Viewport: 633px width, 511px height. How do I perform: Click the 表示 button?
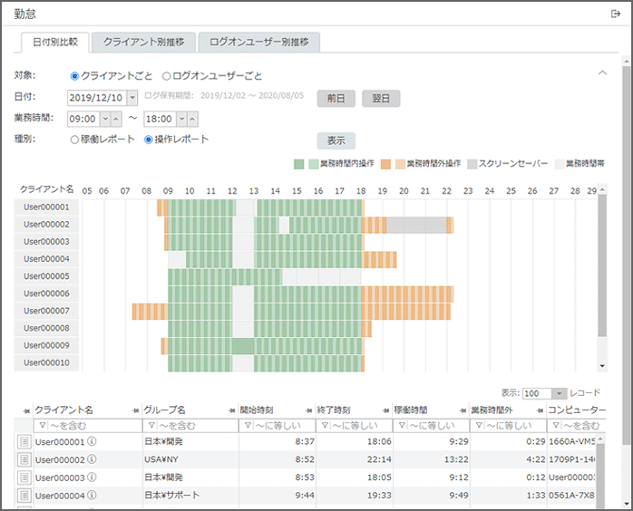(336, 140)
